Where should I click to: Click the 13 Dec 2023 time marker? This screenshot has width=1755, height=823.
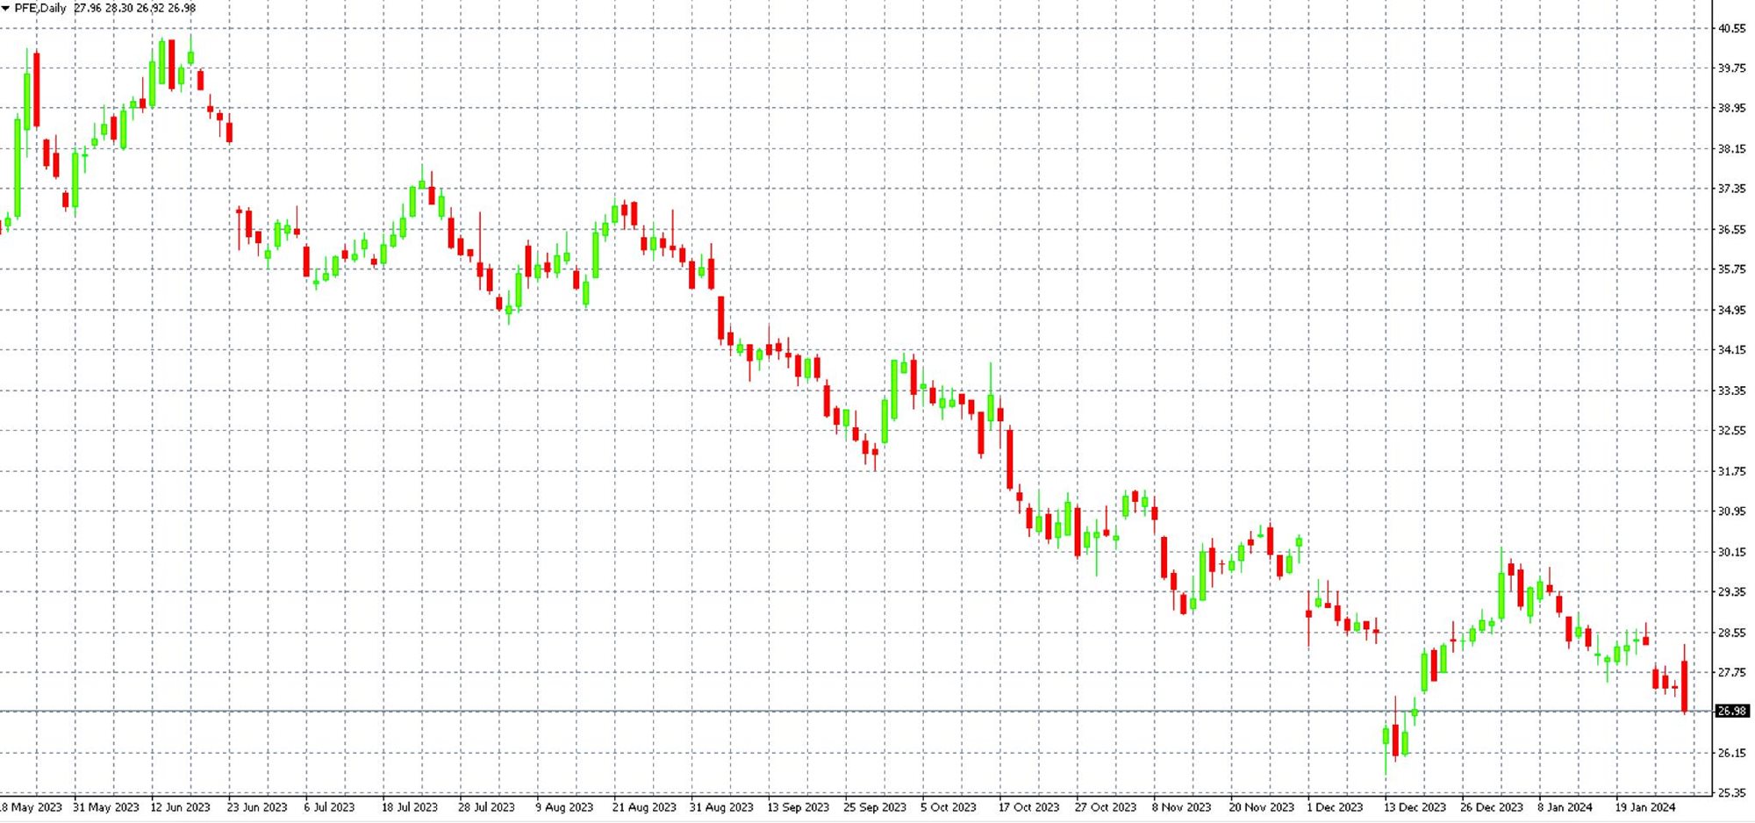(x=1415, y=807)
